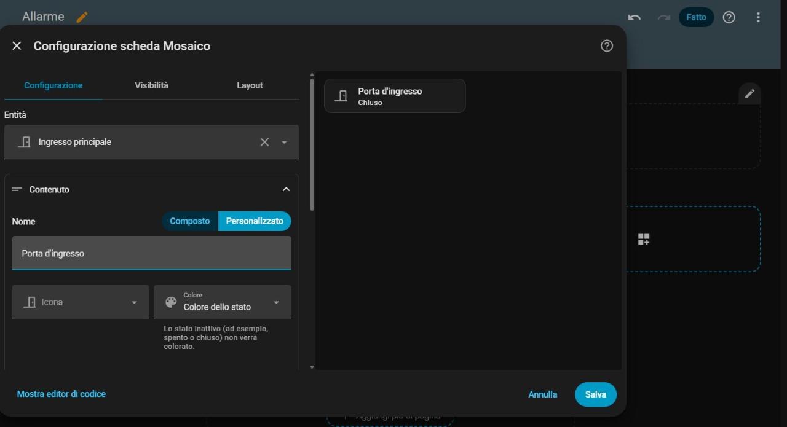Click the Porta d'ingresso name field
This screenshot has height=427, width=787.
click(x=152, y=253)
